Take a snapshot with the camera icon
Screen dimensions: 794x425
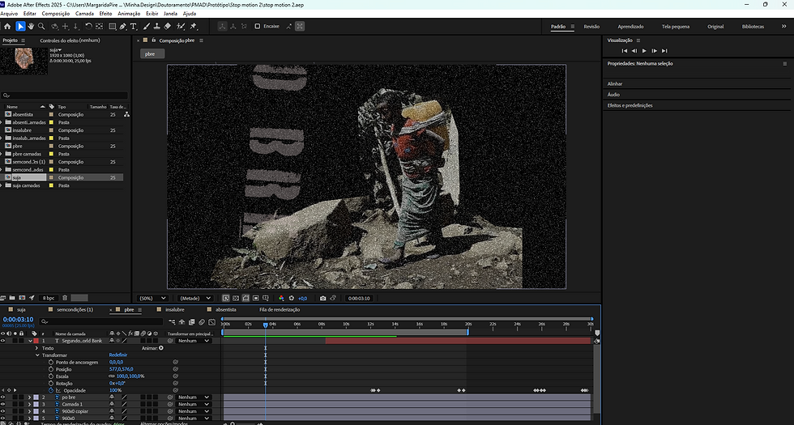click(323, 299)
